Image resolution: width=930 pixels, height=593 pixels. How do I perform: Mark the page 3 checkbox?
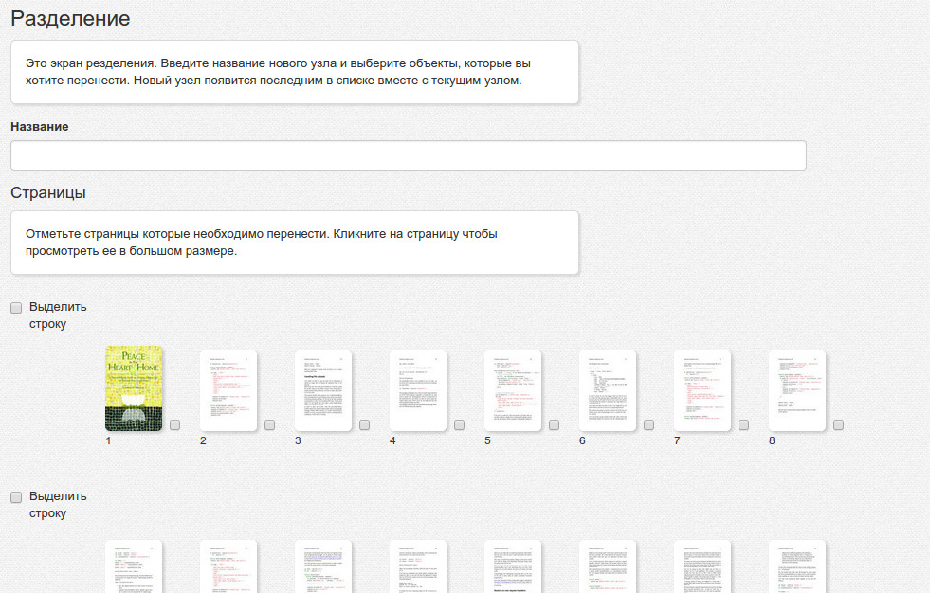click(x=365, y=425)
